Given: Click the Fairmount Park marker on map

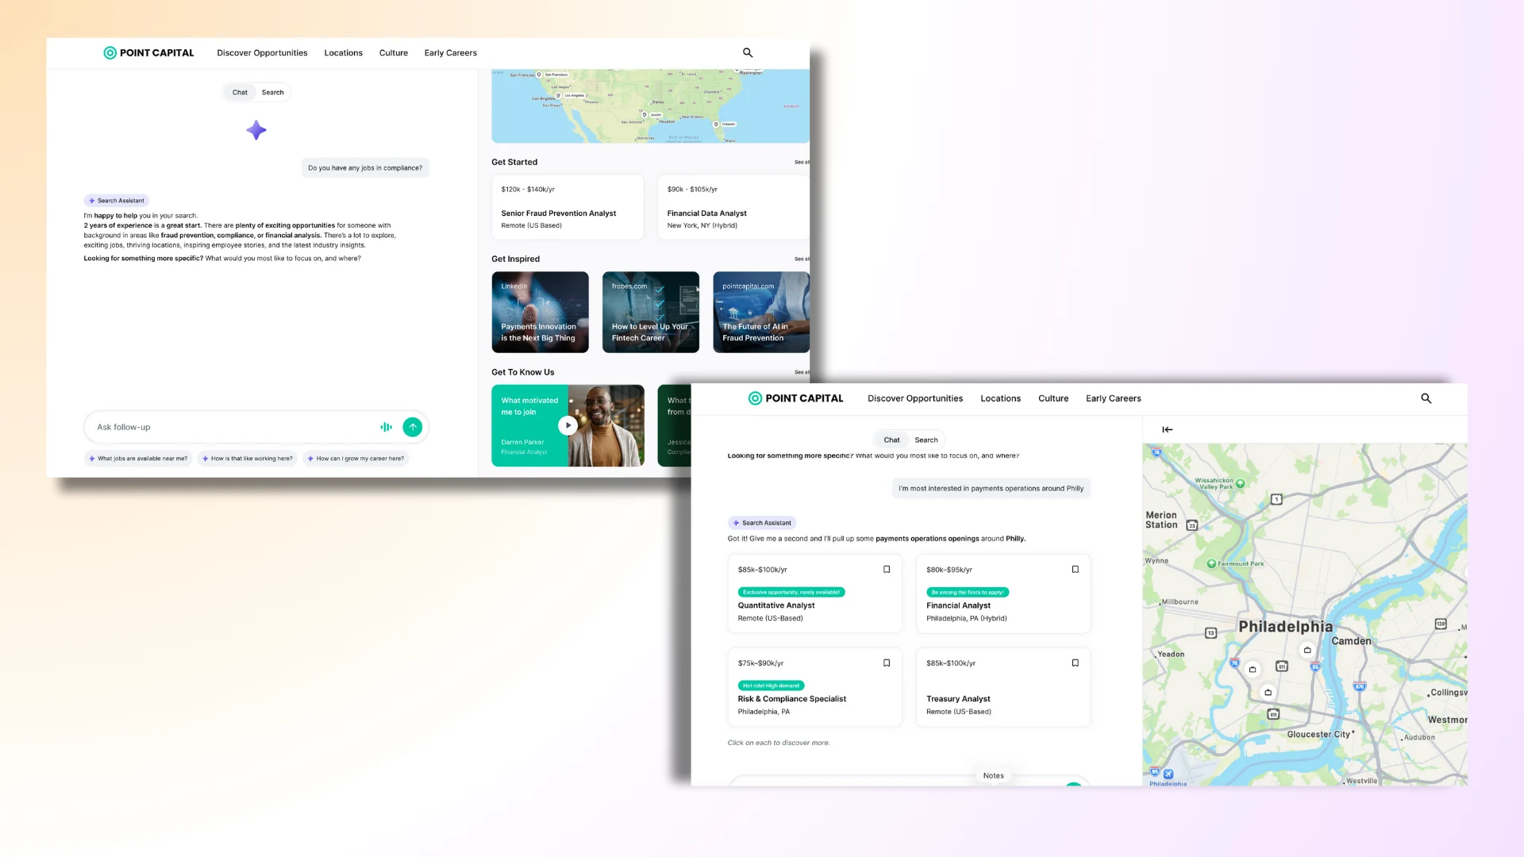Looking at the screenshot, I should click(x=1211, y=563).
